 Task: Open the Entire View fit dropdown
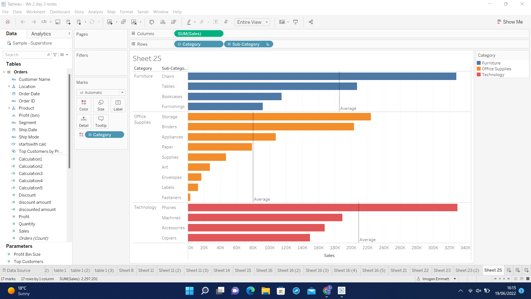(266, 22)
